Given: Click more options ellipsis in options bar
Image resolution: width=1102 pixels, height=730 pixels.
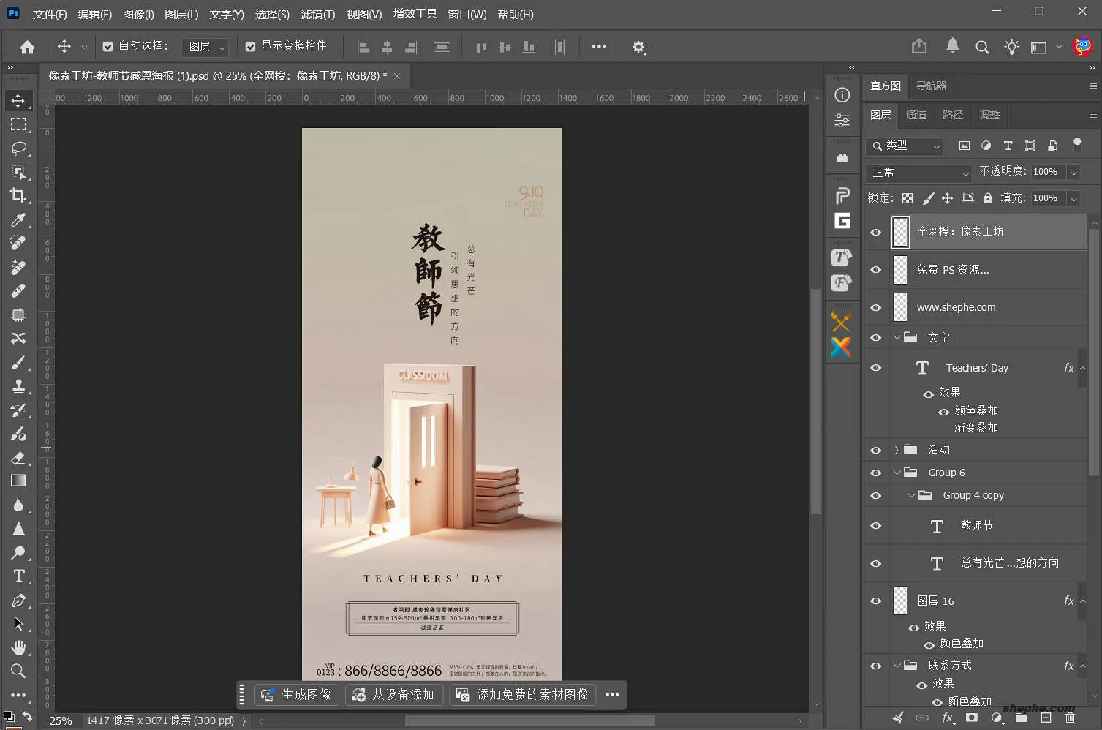Looking at the screenshot, I should (x=599, y=47).
